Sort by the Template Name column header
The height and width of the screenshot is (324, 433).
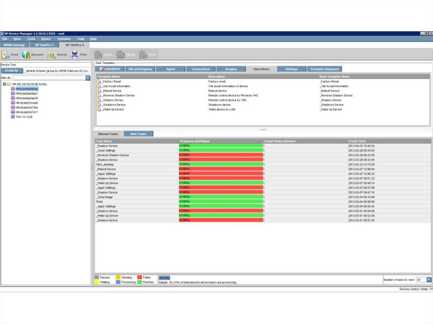(x=152, y=76)
